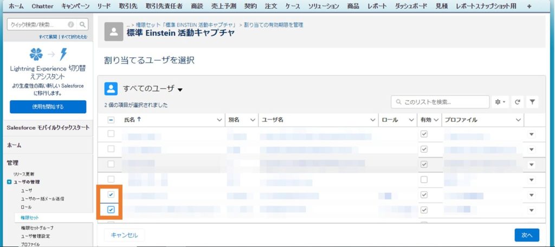Open the ダッシュボード tab
Viewport: 555px width, 247px height.
pos(411,6)
